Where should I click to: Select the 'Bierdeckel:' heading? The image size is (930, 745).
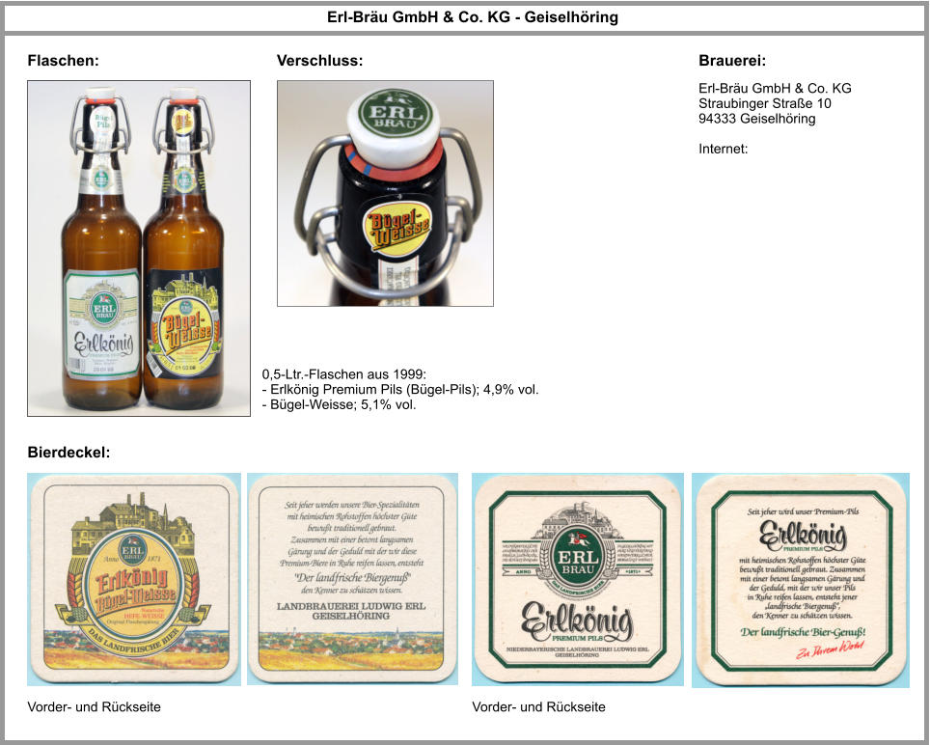coord(68,453)
